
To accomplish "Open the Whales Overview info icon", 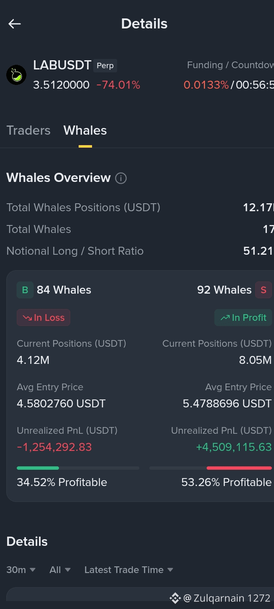I will 121,178.
